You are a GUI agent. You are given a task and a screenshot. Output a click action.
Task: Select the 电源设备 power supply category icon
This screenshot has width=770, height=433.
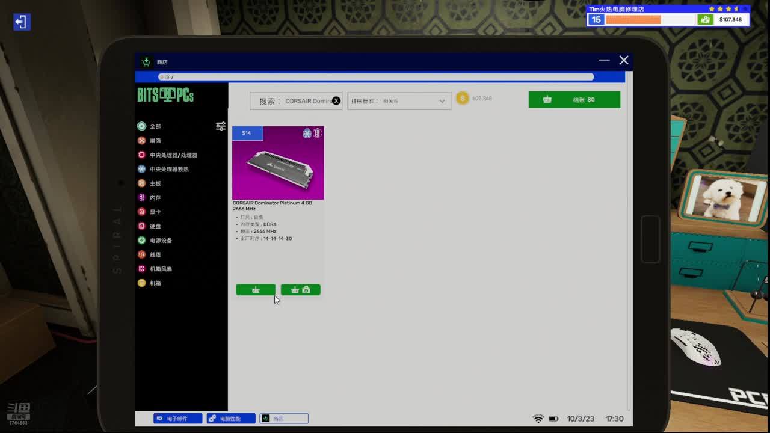point(141,240)
